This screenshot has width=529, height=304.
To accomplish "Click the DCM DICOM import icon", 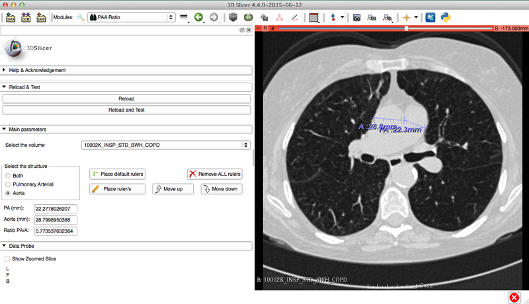I will (x=26, y=17).
